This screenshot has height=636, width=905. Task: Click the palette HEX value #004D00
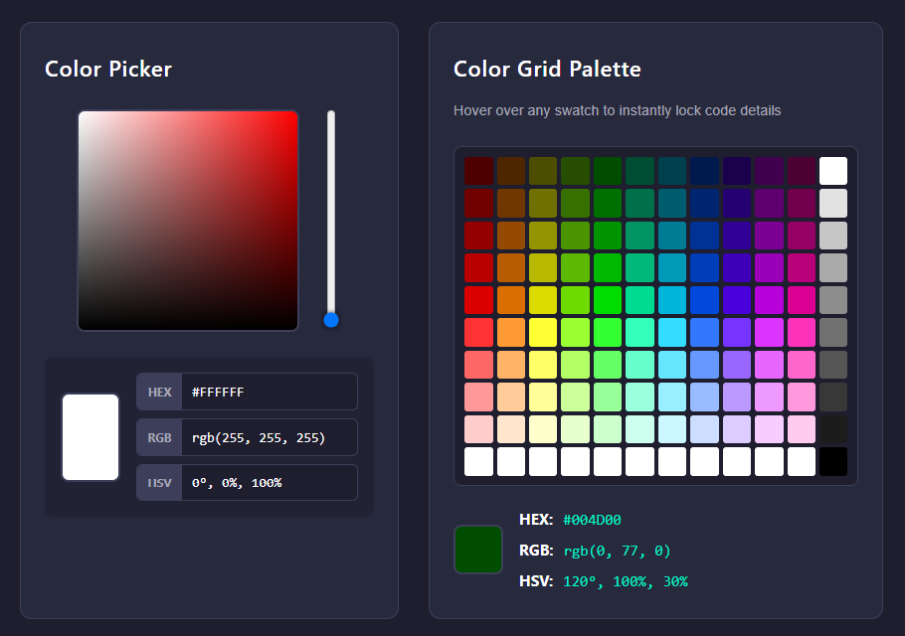point(592,520)
